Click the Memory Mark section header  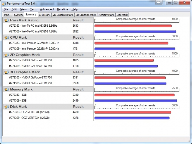click(38, 89)
